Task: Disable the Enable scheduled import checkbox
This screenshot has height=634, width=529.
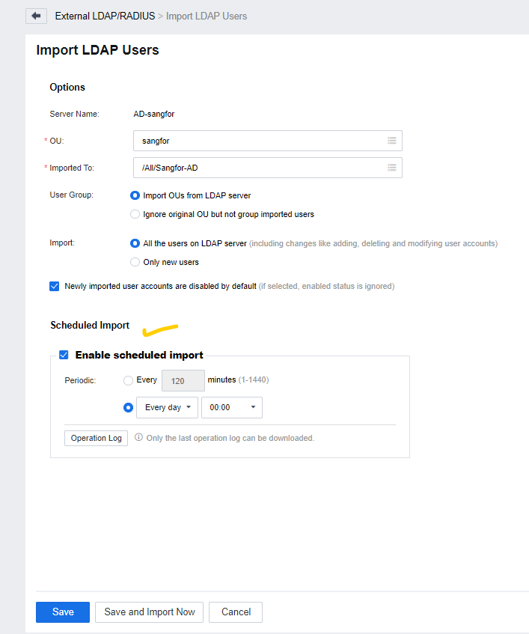Action: tap(64, 355)
